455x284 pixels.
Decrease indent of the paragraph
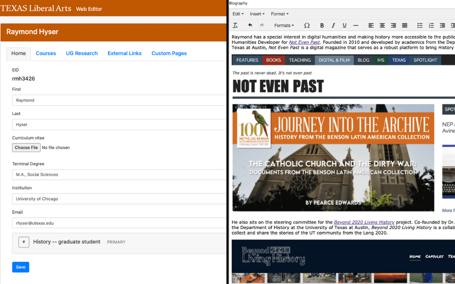[442, 25]
